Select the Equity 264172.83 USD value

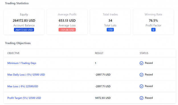[x=24, y=20]
